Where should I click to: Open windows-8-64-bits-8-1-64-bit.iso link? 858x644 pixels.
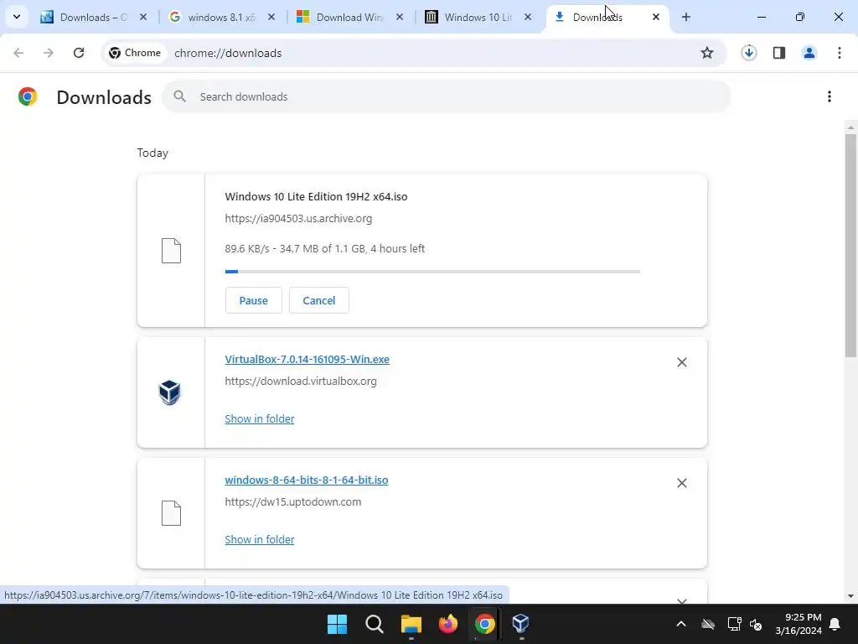click(x=307, y=480)
